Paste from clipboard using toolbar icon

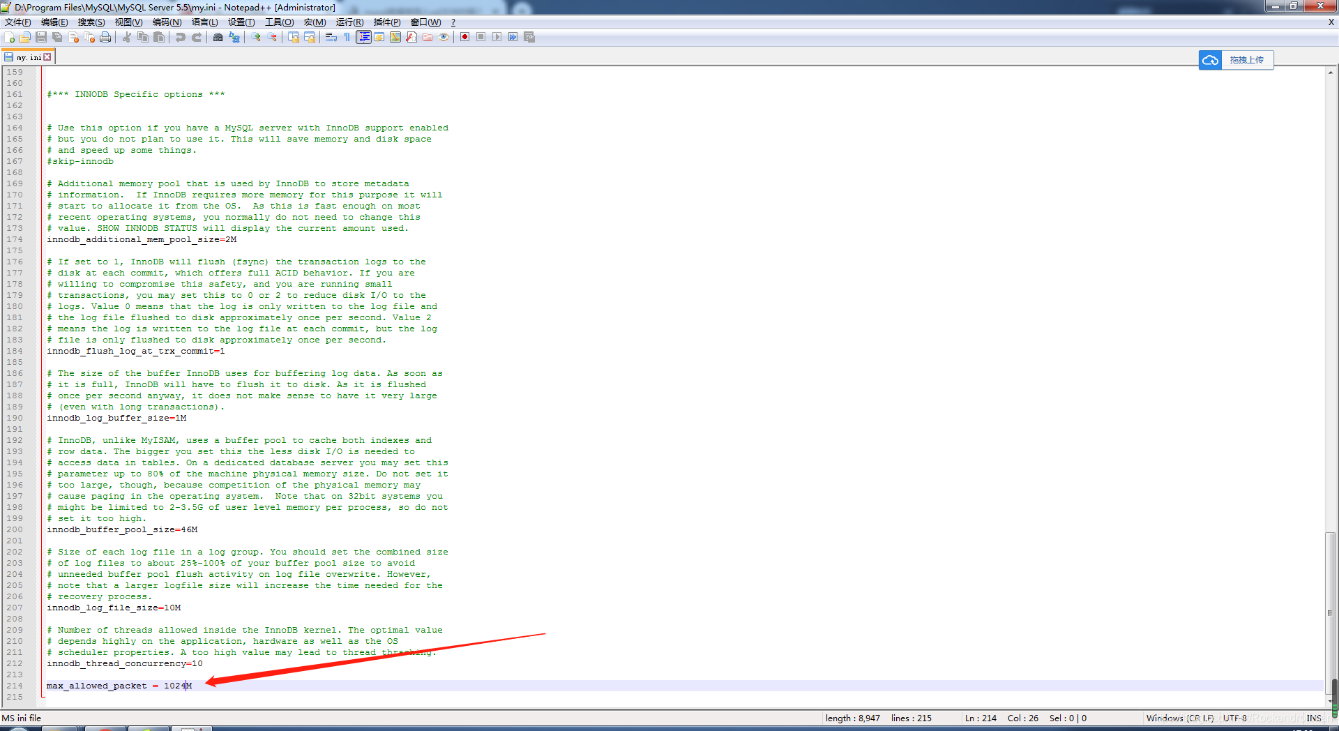pos(159,37)
